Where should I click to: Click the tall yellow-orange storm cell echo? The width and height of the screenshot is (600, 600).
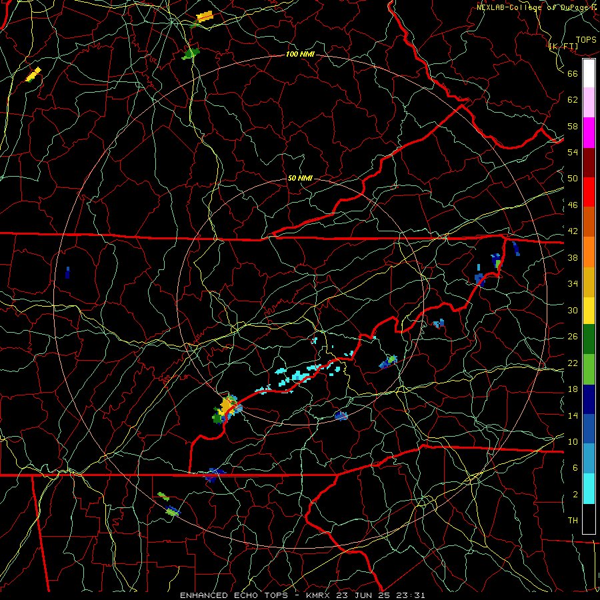(227, 409)
